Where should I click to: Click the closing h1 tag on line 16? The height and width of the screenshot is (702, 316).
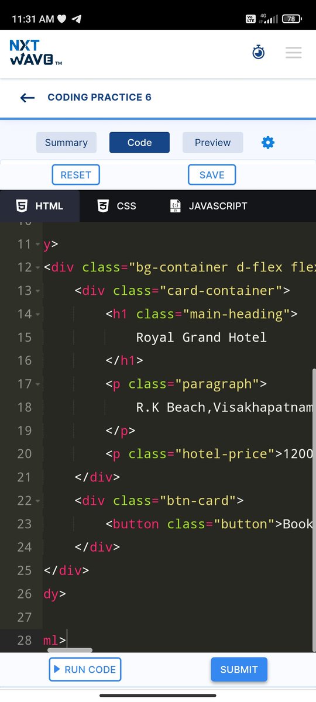pos(125,361)
